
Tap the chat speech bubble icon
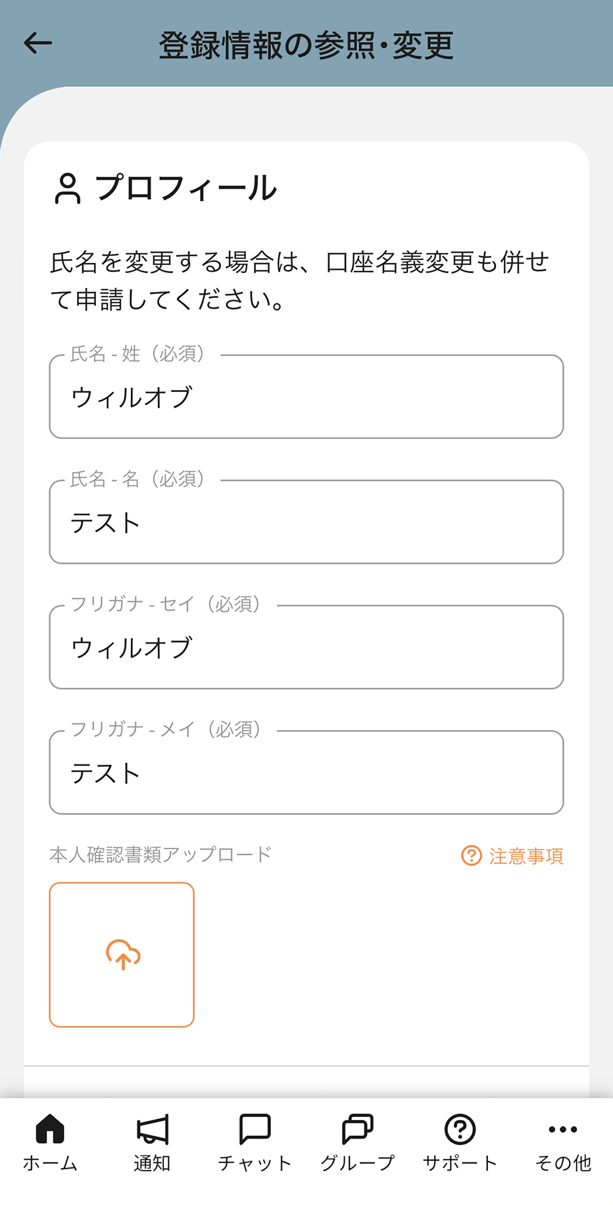(x=255, y=1129)
